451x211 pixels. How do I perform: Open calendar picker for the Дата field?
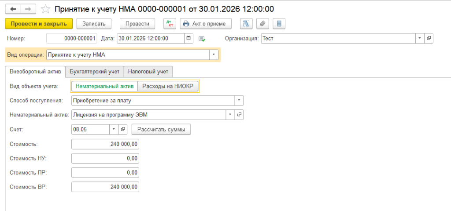click(189, 39)
